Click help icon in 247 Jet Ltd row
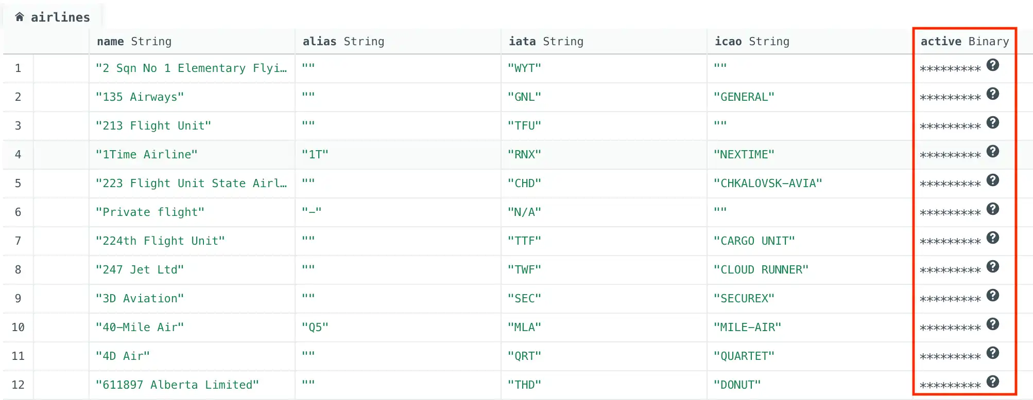1033x400 pixels. pos(992,267)
